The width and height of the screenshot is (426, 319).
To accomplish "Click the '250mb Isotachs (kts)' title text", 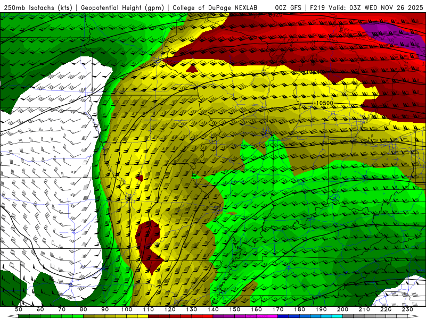I will [38, 7].
